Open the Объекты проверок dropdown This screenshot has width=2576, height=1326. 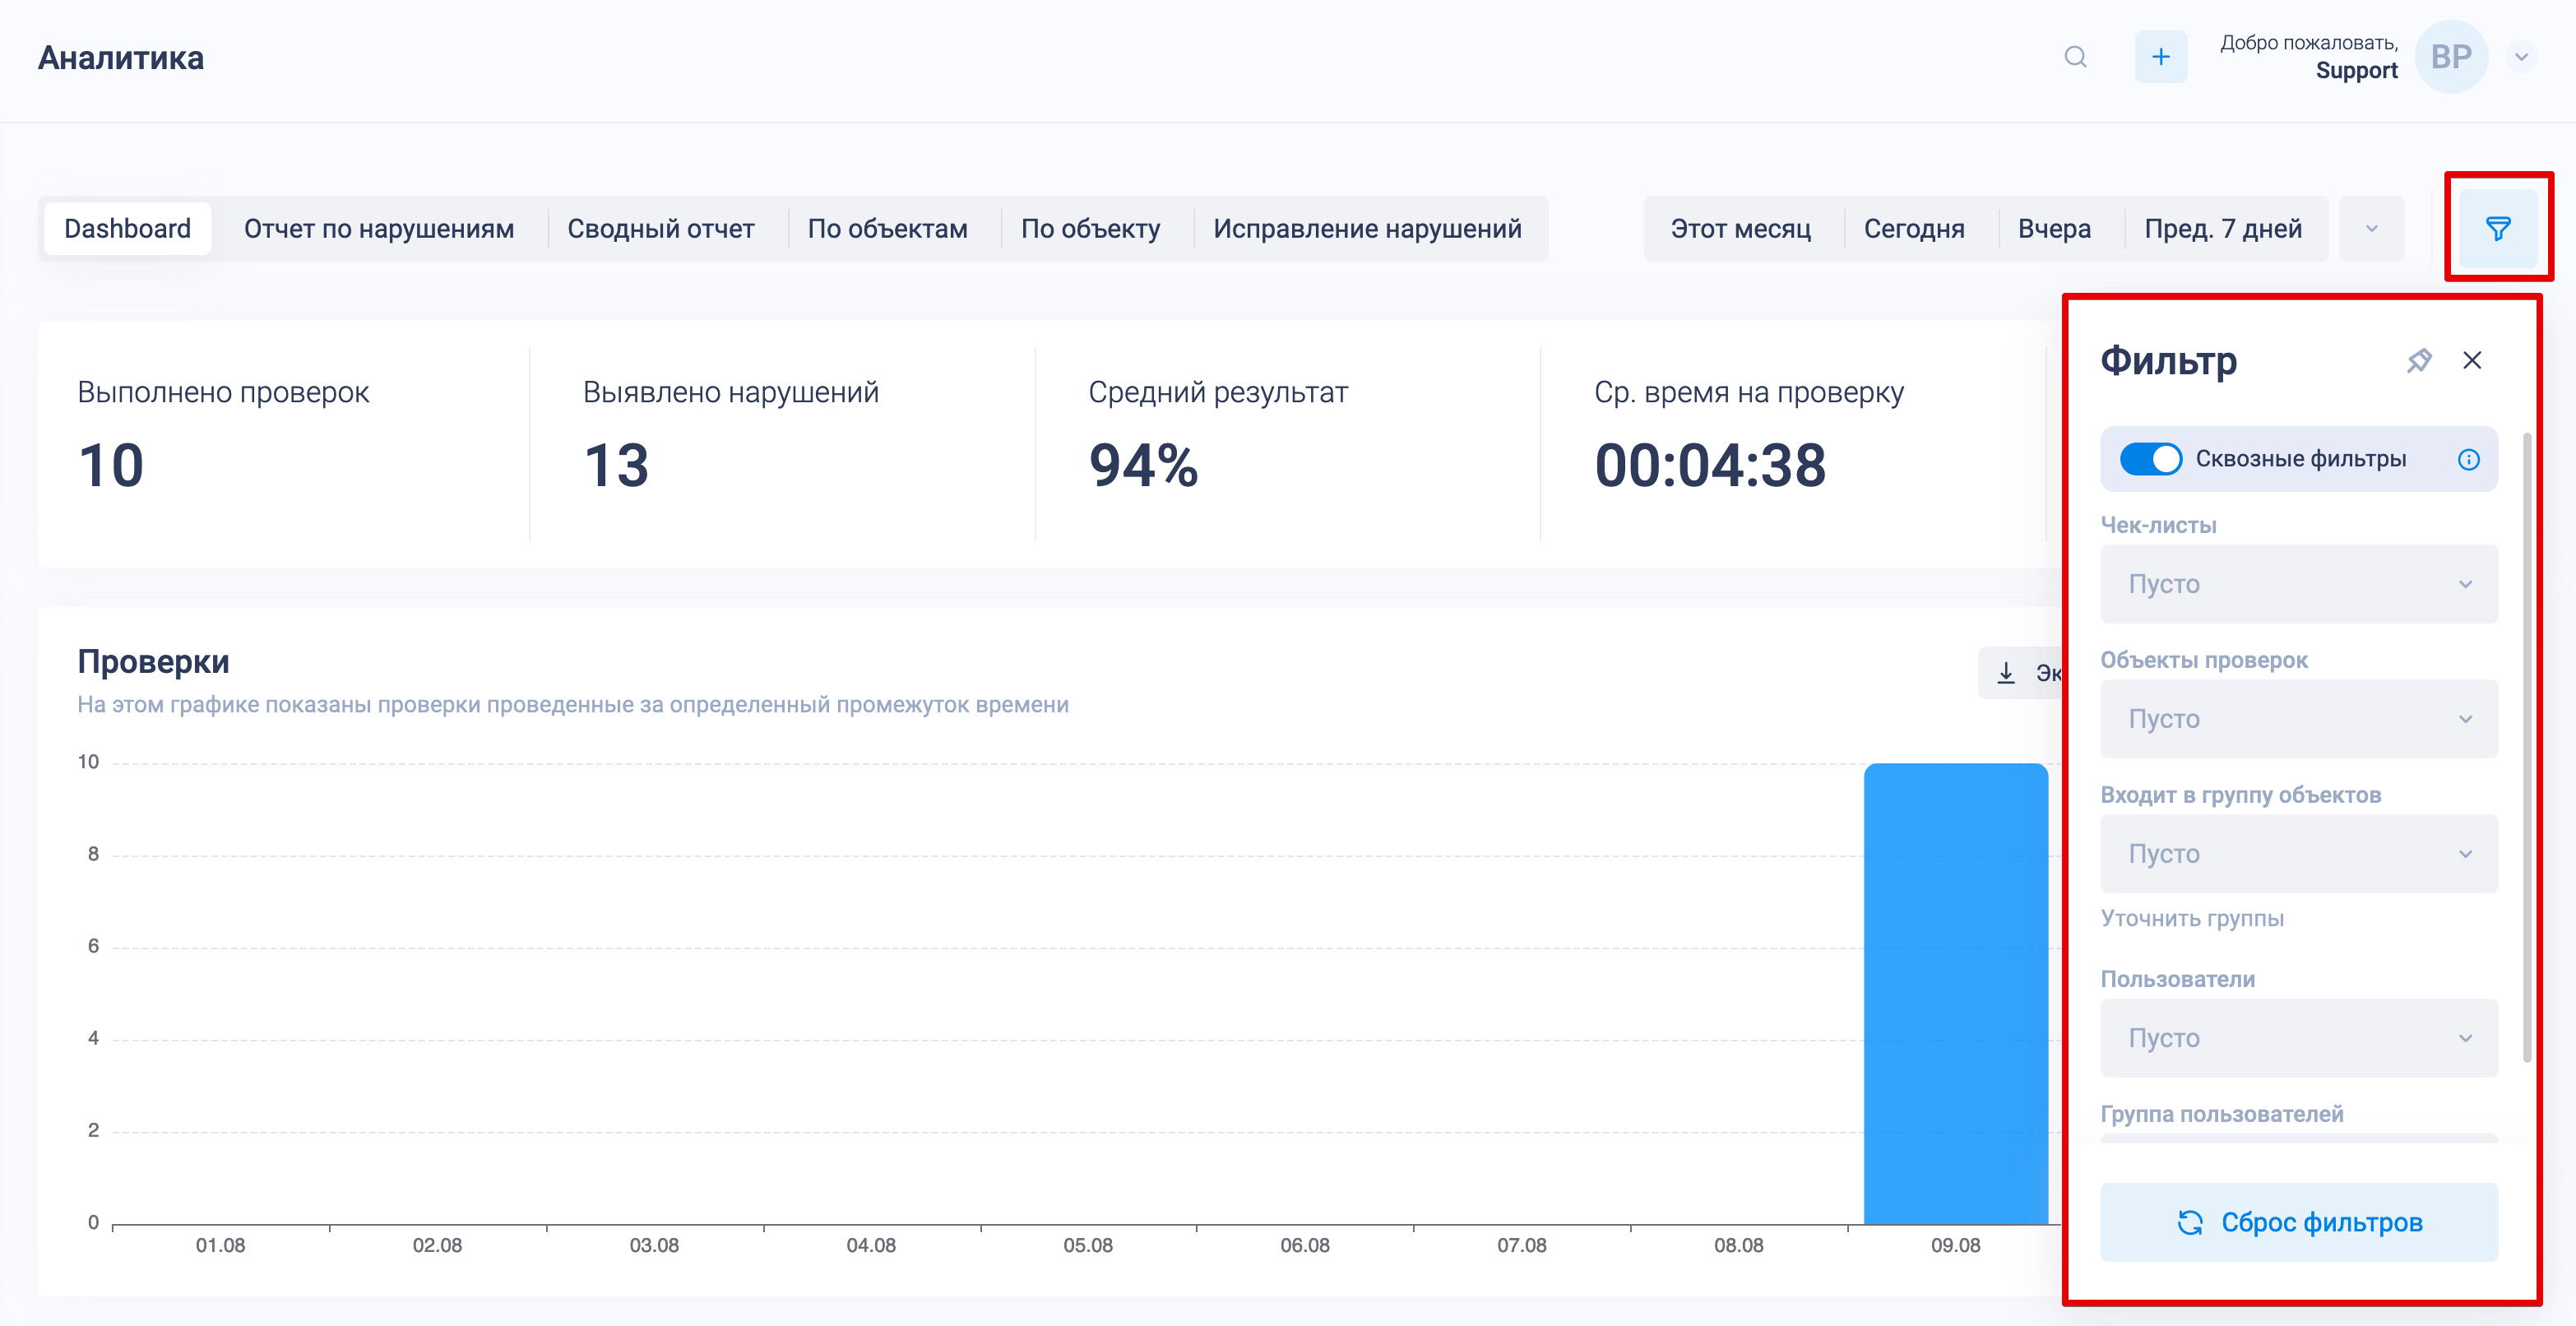coord(2298,719)
